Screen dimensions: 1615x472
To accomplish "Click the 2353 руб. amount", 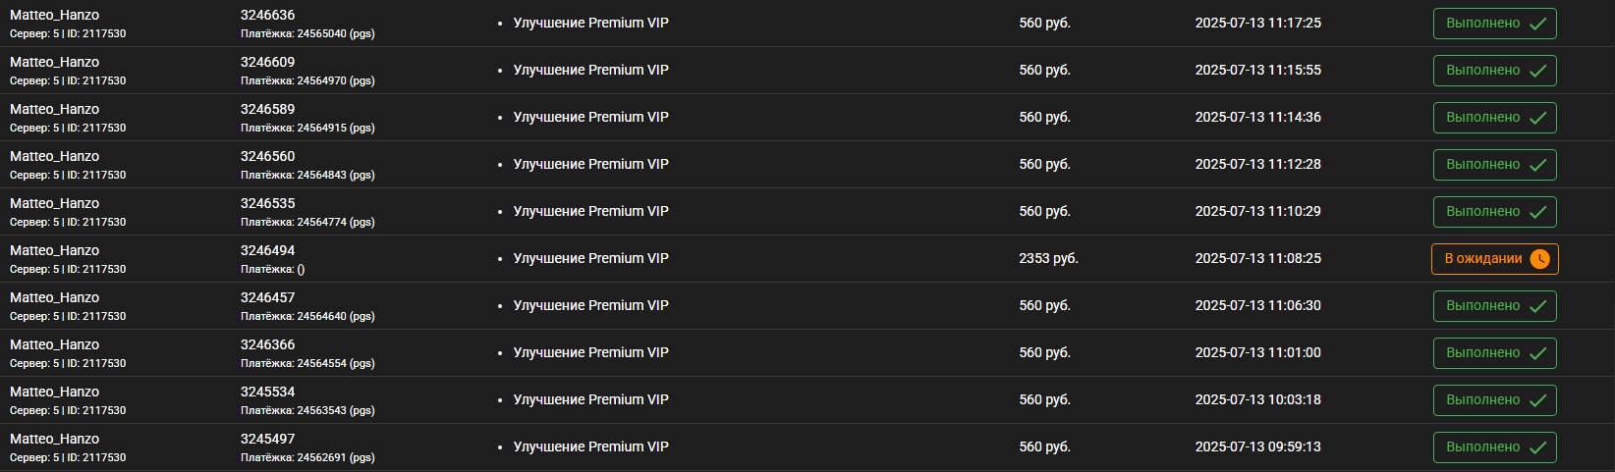I will coord(1048,258).
